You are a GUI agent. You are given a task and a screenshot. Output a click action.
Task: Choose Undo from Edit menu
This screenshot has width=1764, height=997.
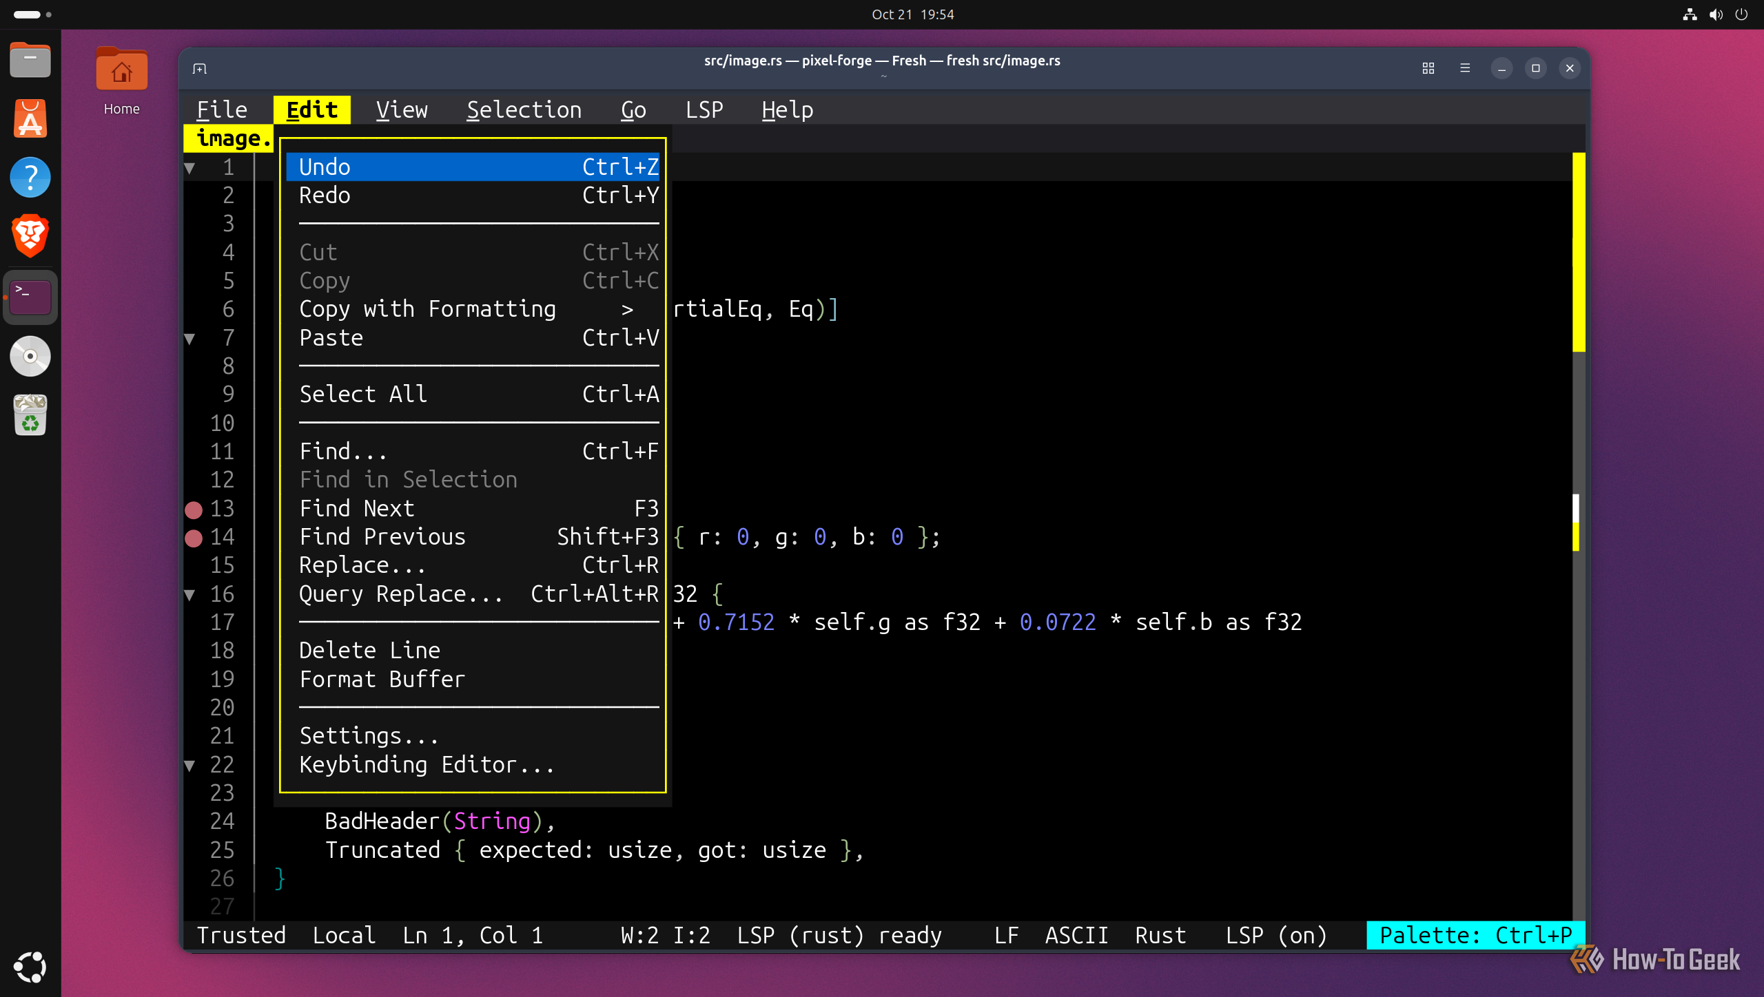(473, 167)
